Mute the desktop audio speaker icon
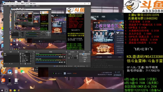Viewport: 163px width, 92px height. pos(62,57)
